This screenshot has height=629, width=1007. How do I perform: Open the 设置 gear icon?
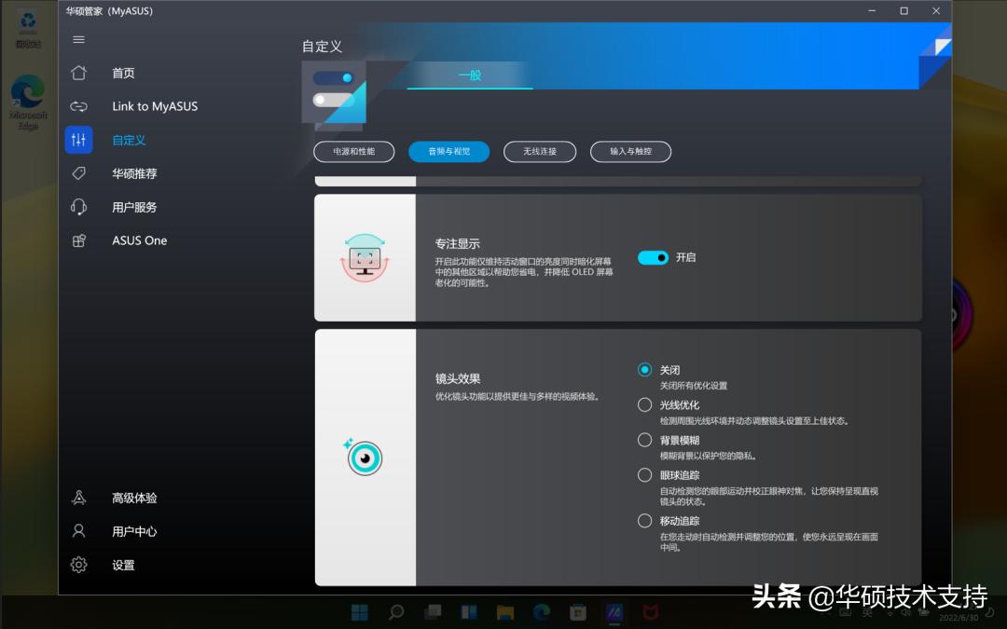[78, 565]
